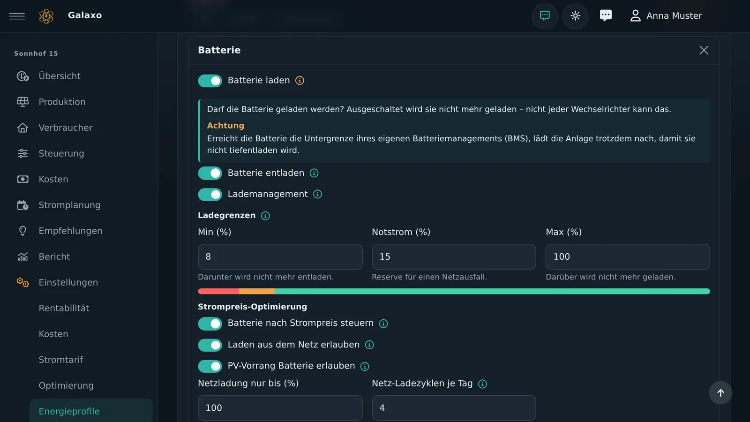
Task: Select the Energieprofile subpage
Action: 91,411
